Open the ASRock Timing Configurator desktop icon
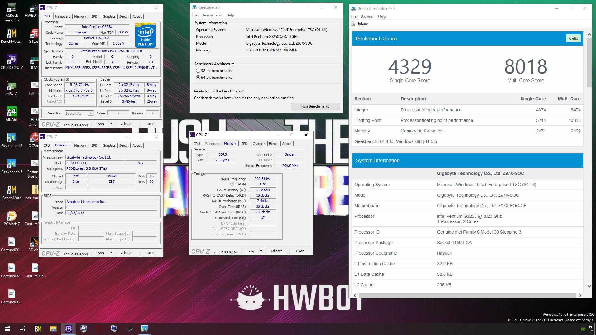Viewport: 596px width, 335px height. point(12,12)
